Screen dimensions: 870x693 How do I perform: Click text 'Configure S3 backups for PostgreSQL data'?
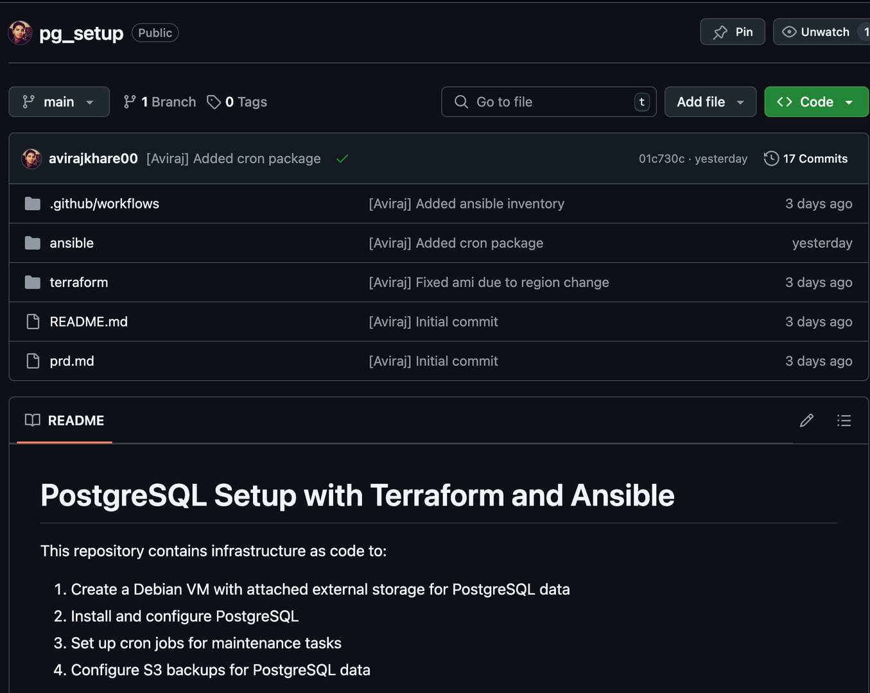click(x=221, y=670)
